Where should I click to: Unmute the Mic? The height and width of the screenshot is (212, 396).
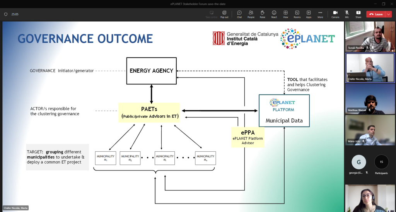pos(347,14)
